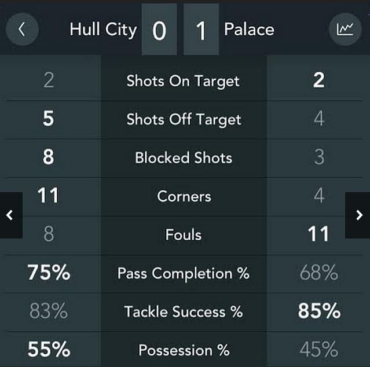This screenshot has width=370, height=367.
Task: Select Palace's 85% tackle success value
Action: (319, 311)
